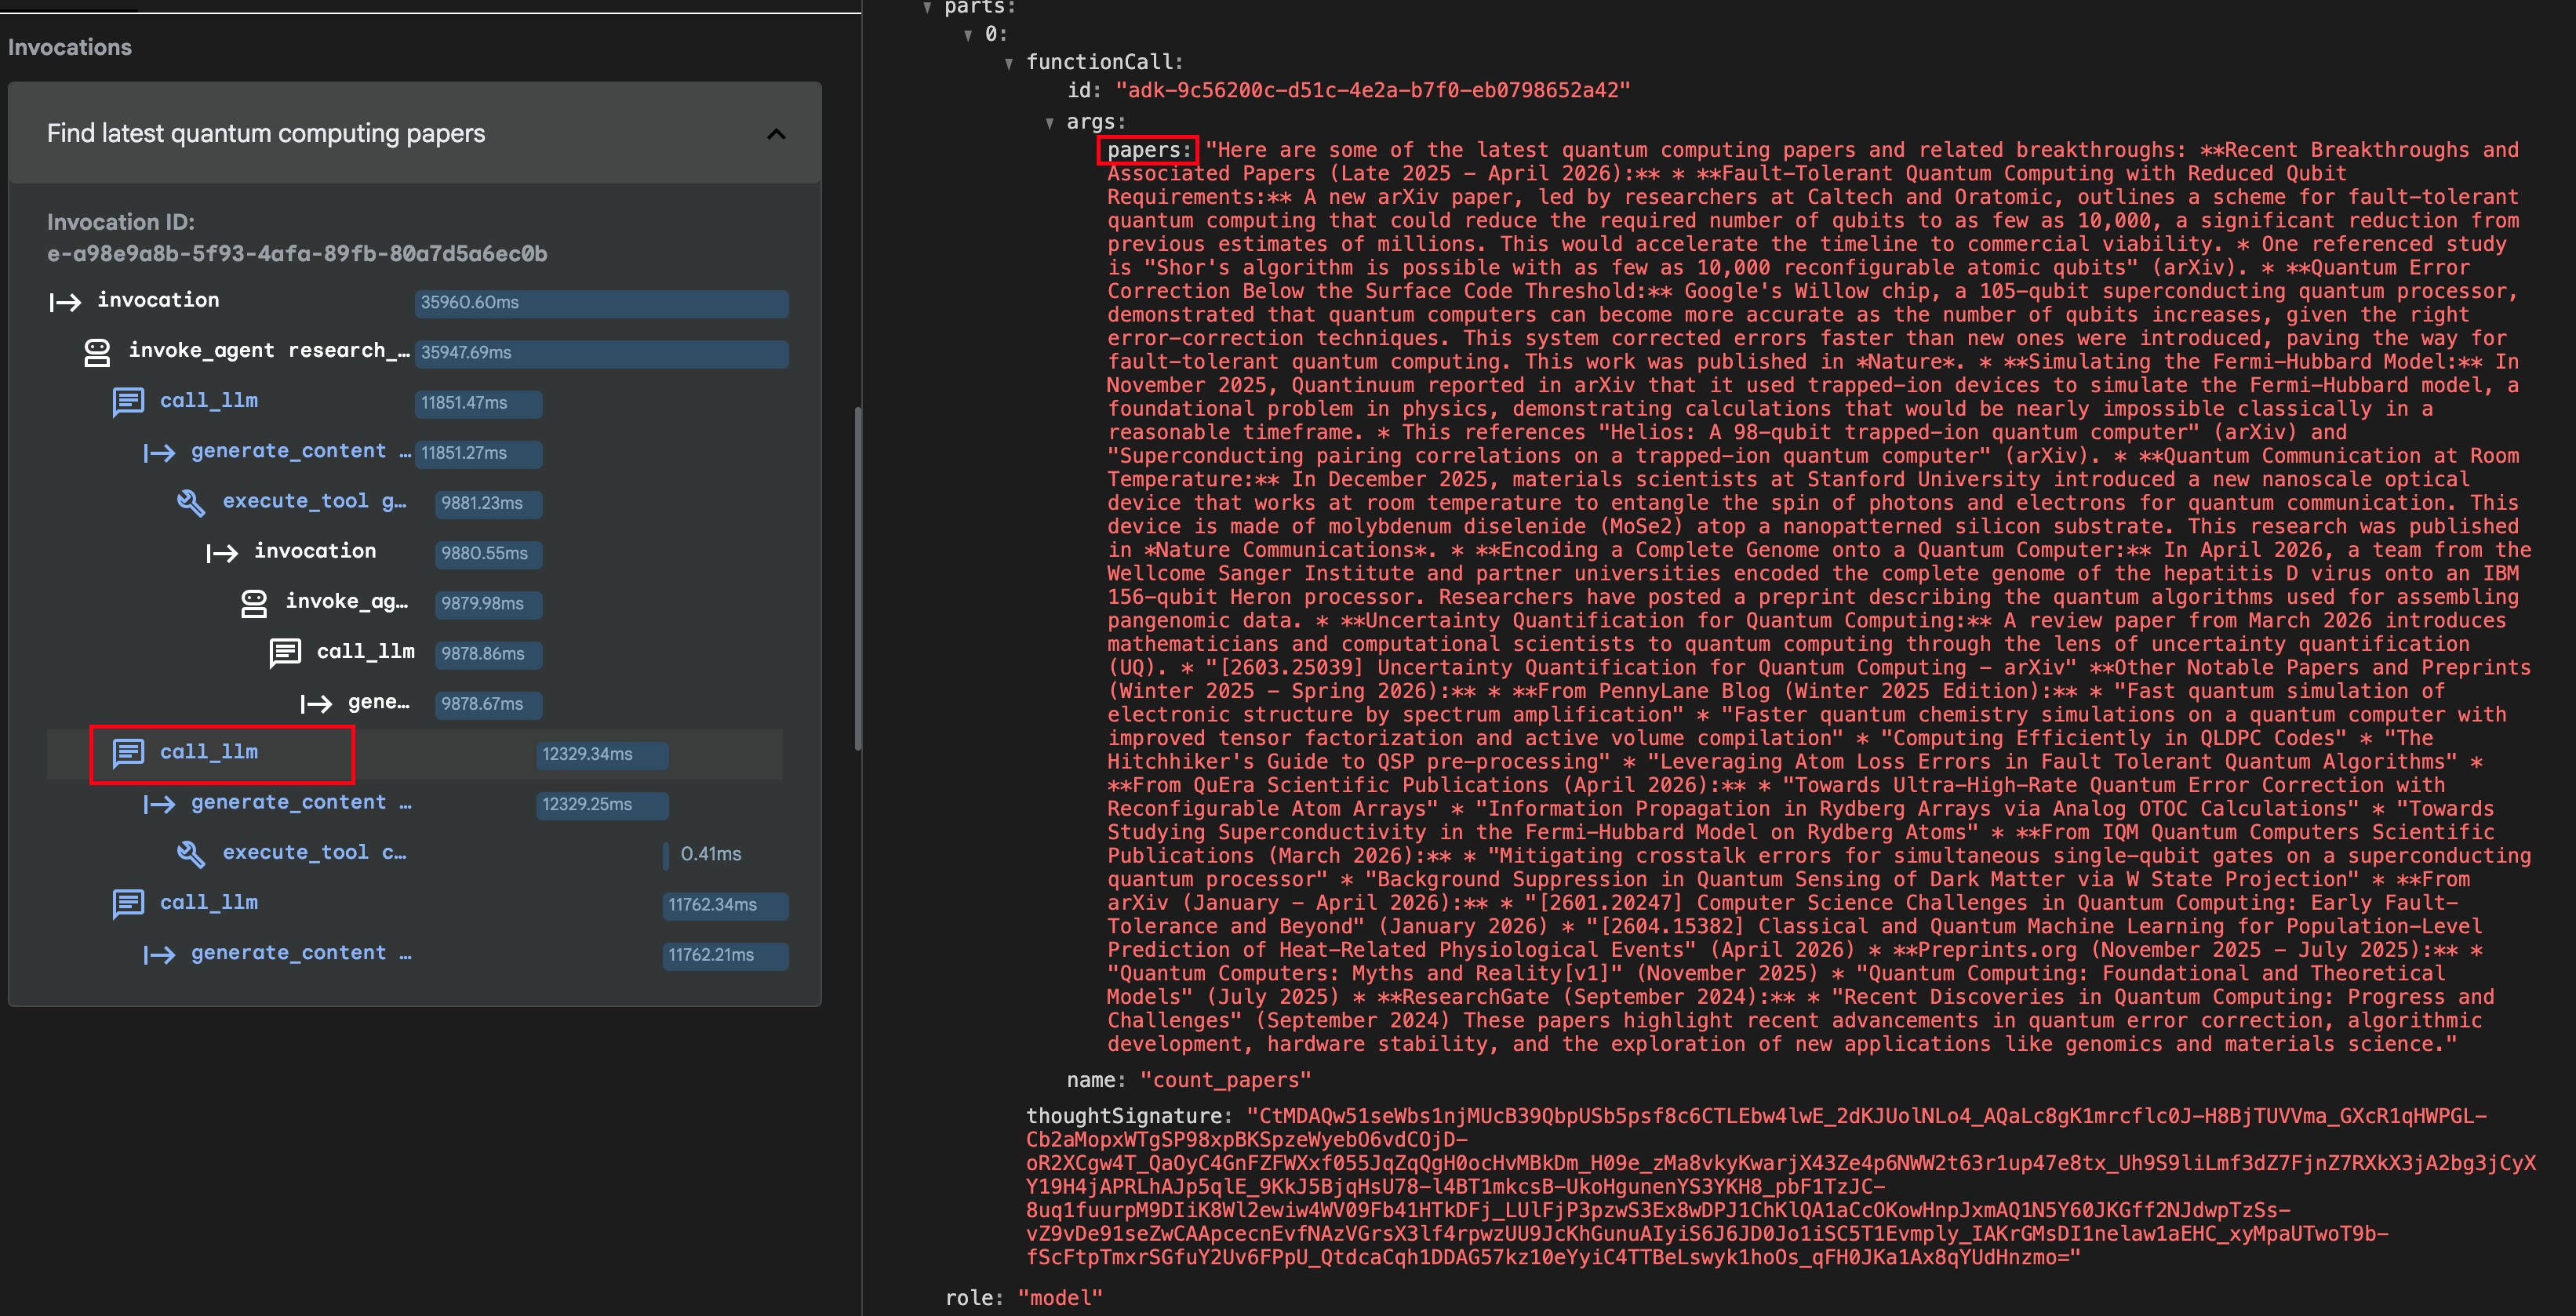
Task: Collapse the functionCall tree node
Action: coord(1009,63)
